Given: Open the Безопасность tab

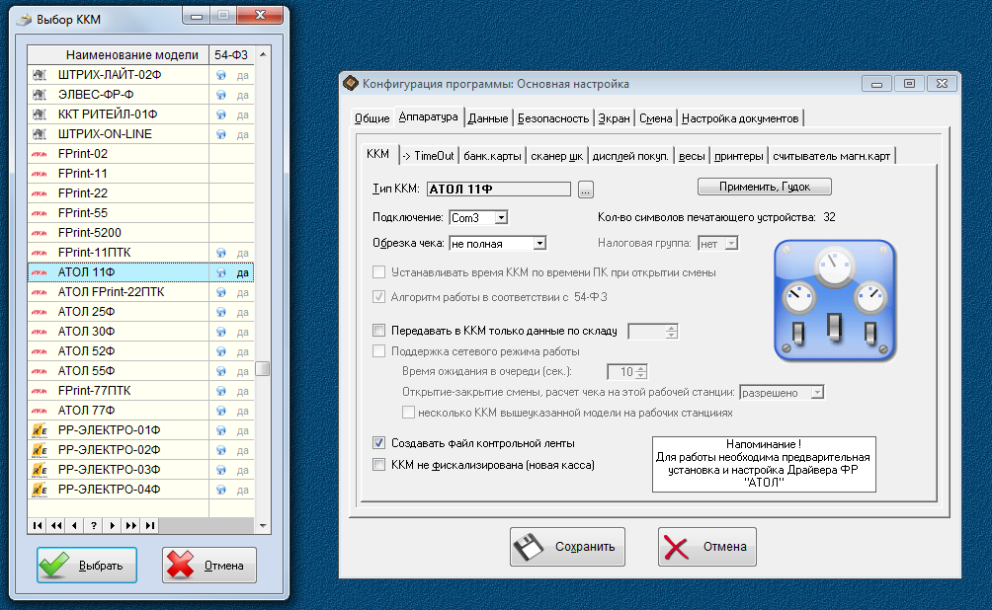Looking at the screenshot, I should (553, 118).
